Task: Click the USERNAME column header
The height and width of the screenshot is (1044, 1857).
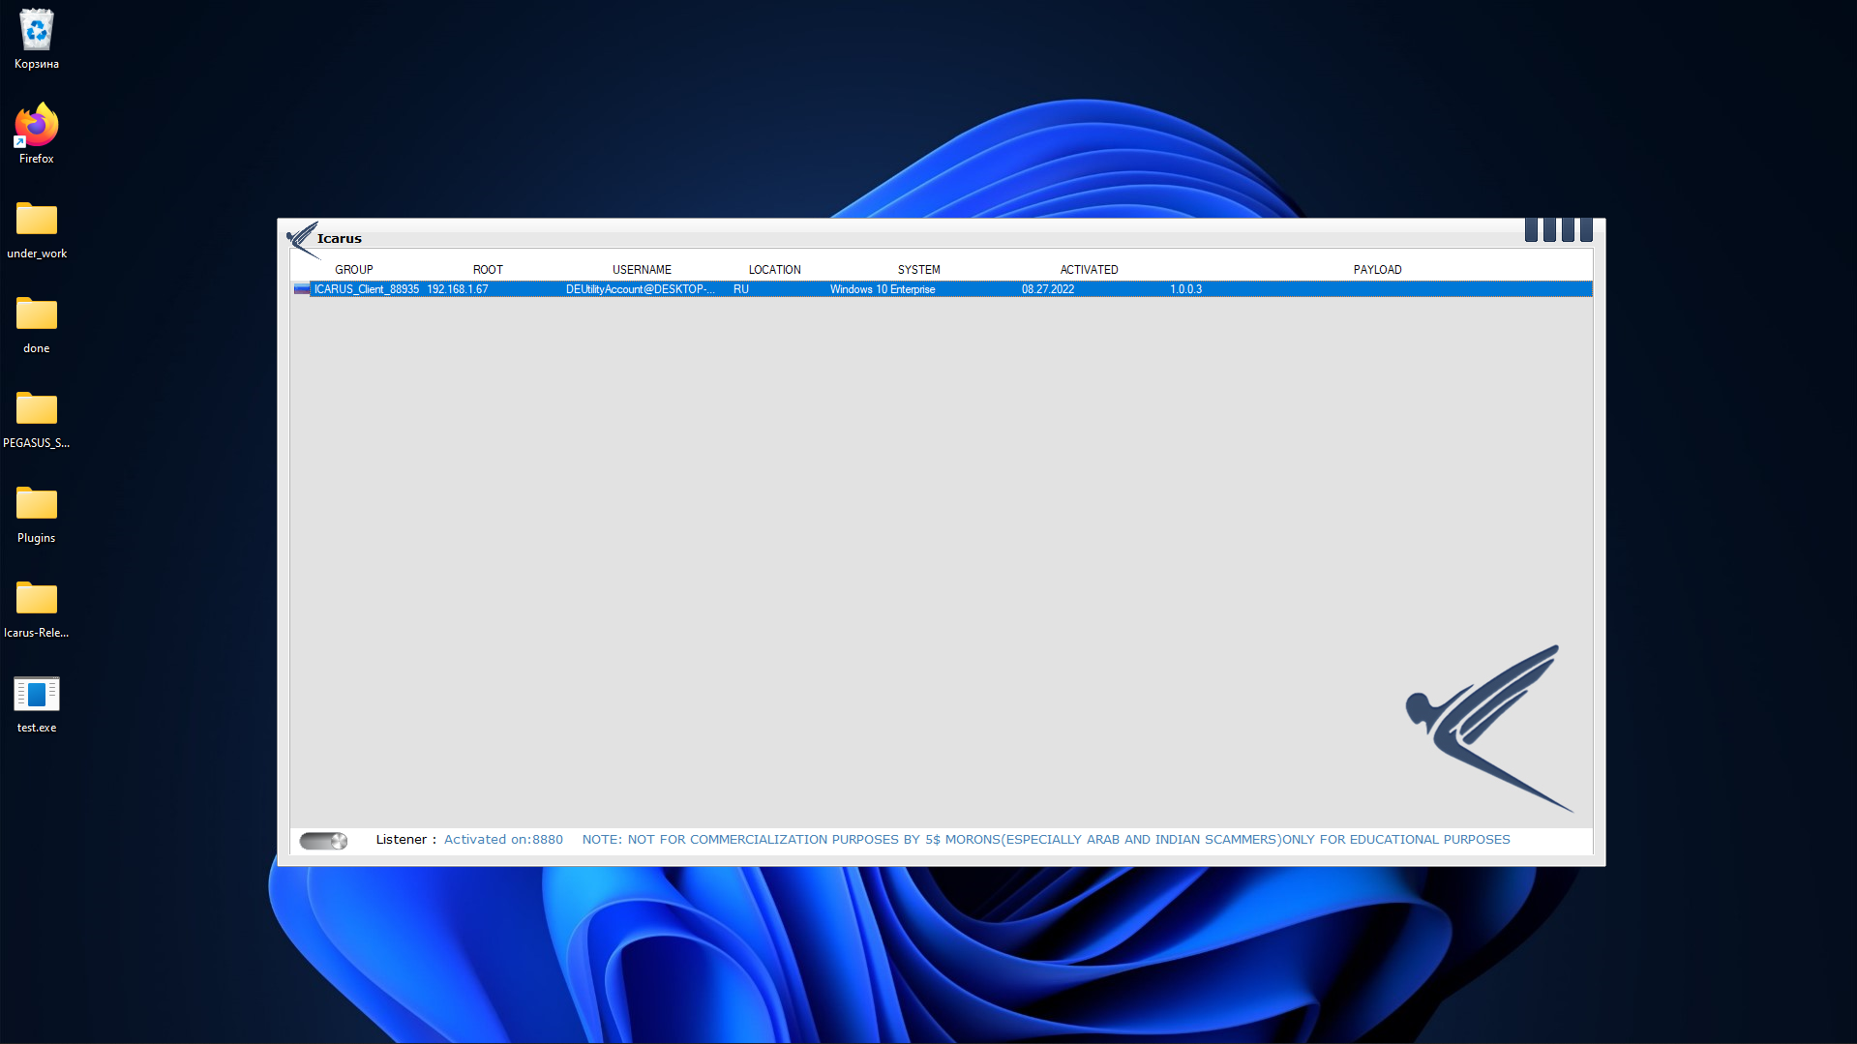Action: 642,269
